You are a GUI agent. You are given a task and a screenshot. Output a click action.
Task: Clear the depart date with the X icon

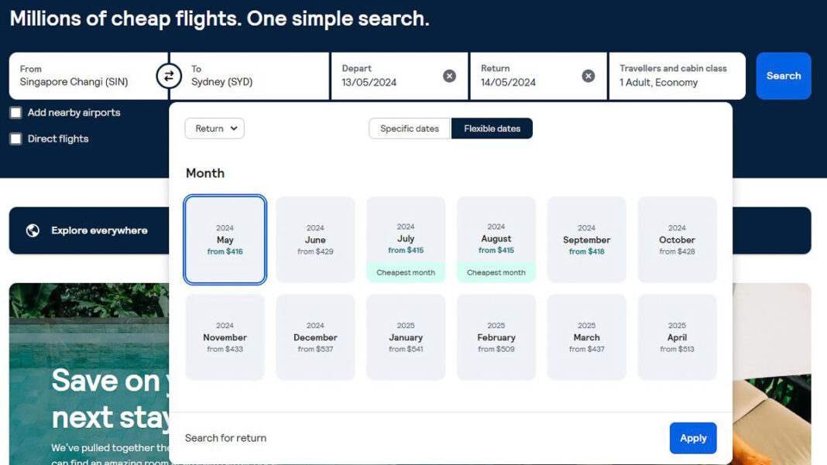pyautogui.click(x=449, y=75)
